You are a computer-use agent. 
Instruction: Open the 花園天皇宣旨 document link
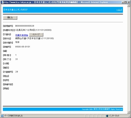[x=22, y=35]
